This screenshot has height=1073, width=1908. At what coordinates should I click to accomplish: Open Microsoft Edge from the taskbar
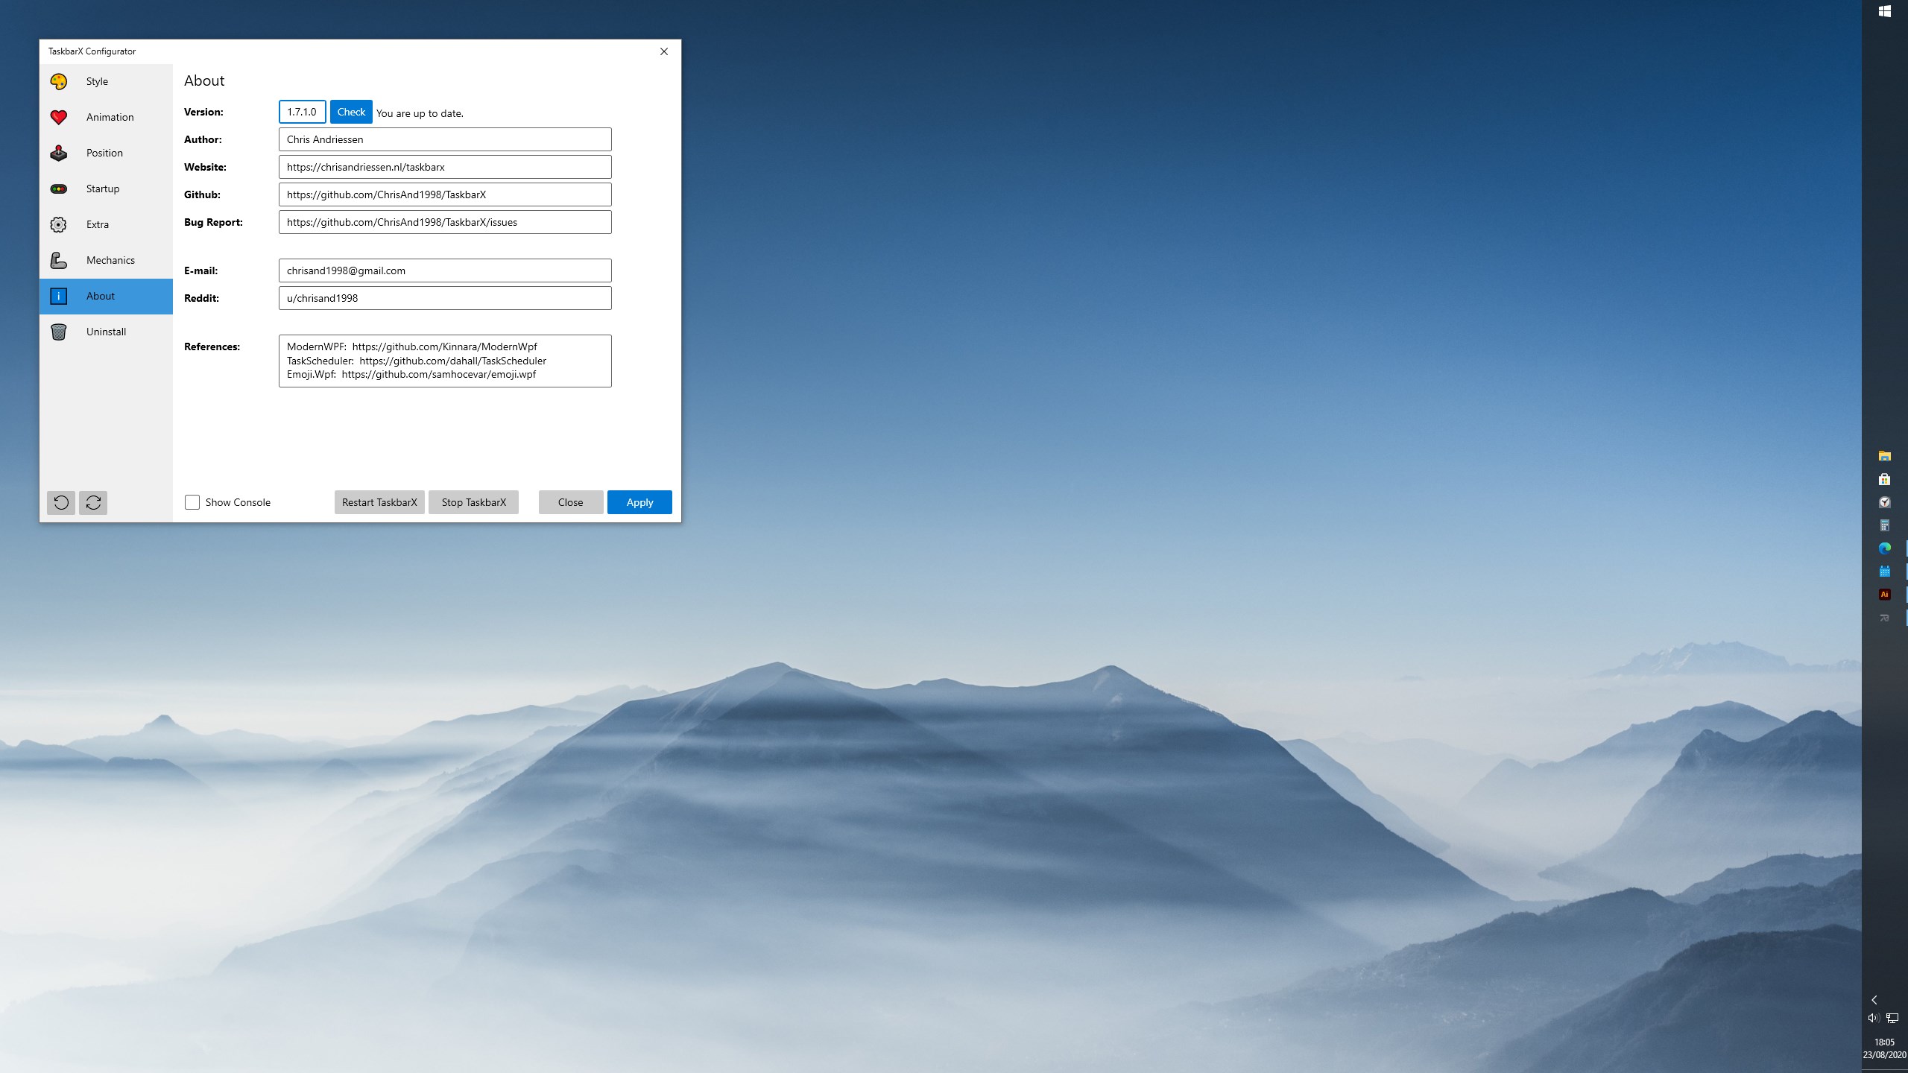tap(1884, 548)
